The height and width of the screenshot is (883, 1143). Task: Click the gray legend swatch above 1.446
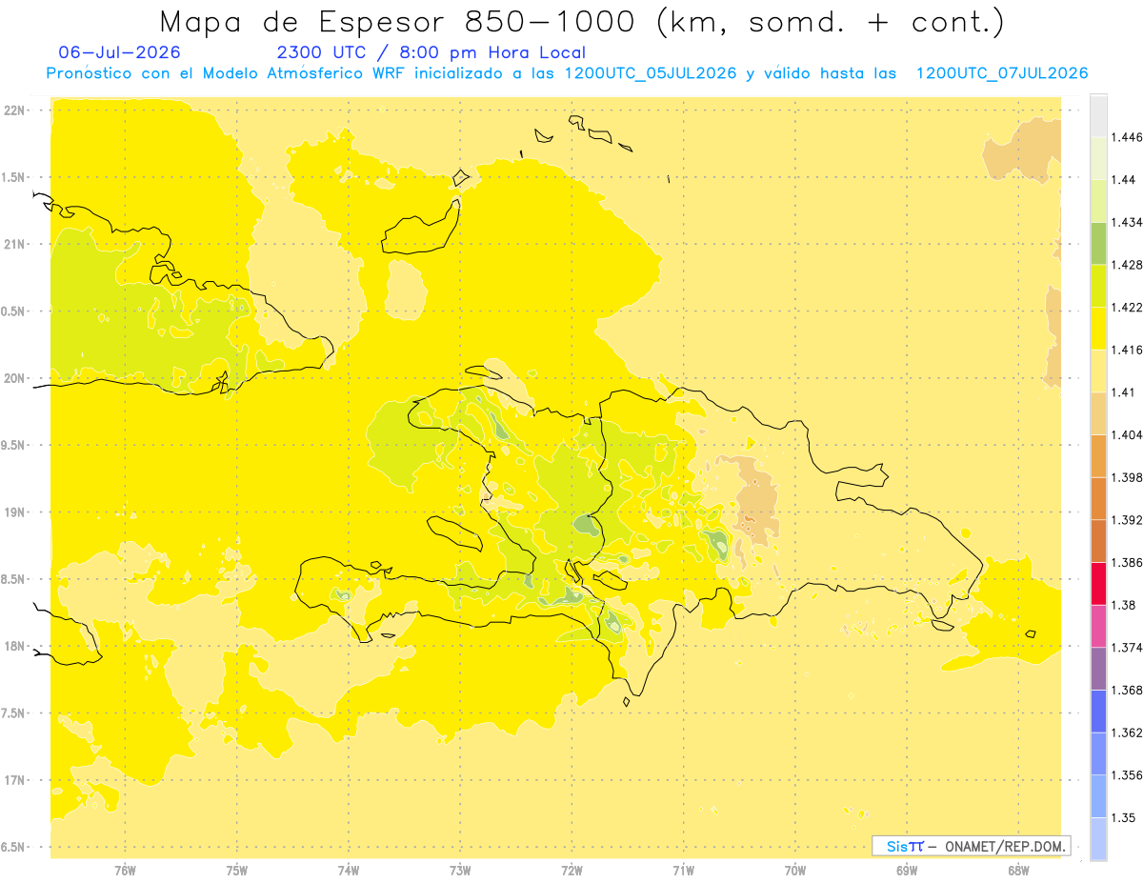(x=1098, y=115)
